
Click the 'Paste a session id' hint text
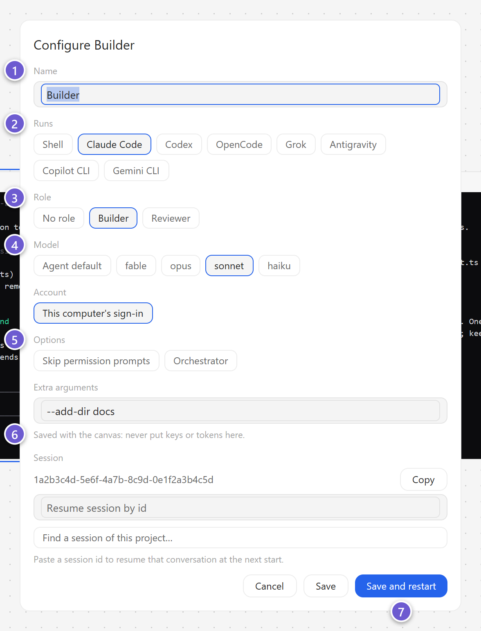click(x=159, y=560)
